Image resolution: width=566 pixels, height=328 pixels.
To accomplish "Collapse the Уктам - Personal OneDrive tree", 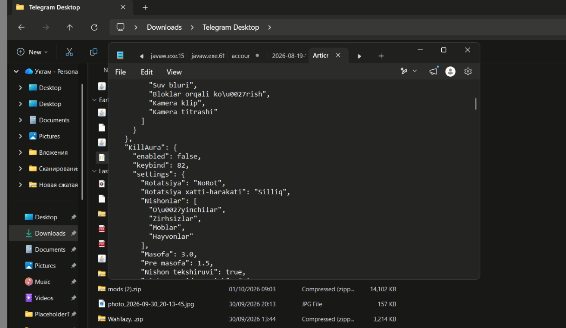I will tap(16, 72).
